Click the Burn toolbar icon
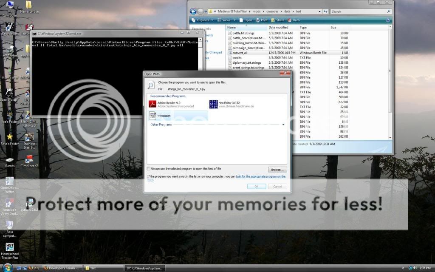Screen dimensions: 435x272 click(294, 20)
